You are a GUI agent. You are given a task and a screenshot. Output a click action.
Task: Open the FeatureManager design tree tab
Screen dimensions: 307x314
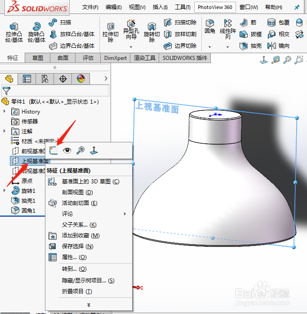[x=9, y=79]
